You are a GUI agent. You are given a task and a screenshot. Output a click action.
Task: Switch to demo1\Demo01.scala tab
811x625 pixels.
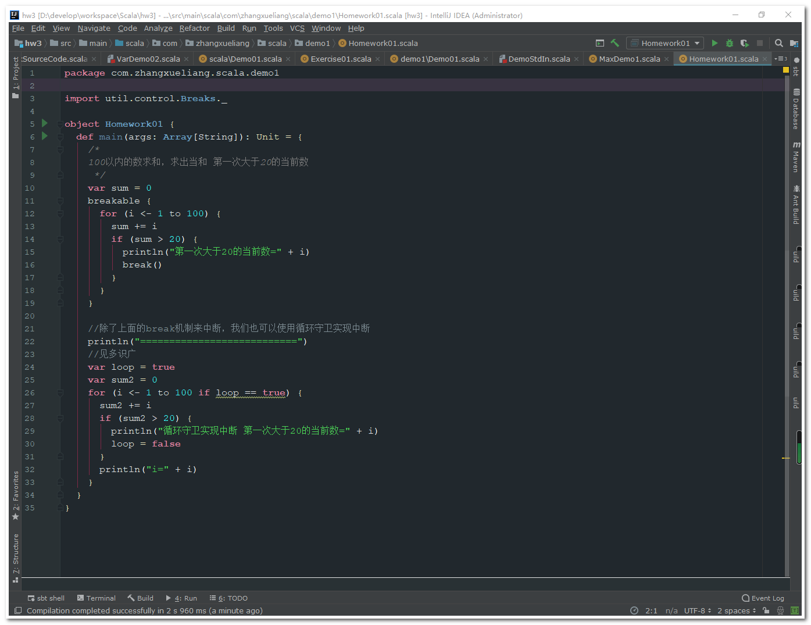(x=440, y=59)
